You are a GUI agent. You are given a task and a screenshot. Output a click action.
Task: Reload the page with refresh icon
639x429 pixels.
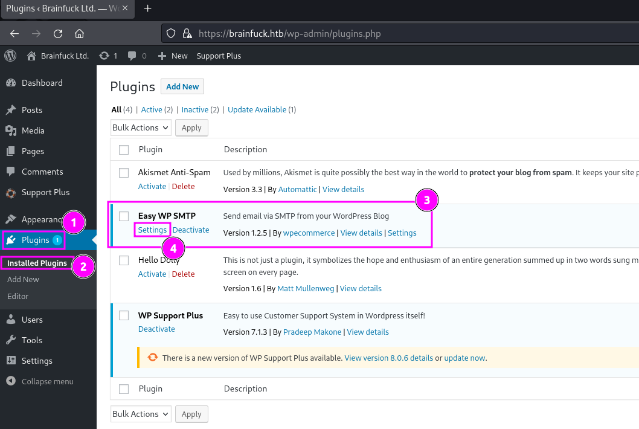click(x=58, y=33)
